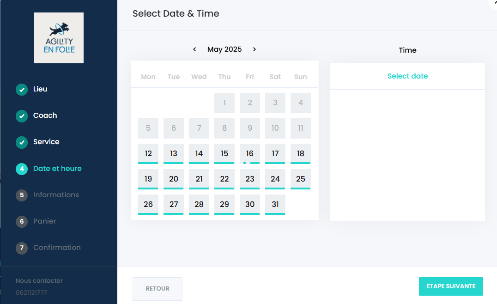497x304 pixels.
Task: Click the disabled date May 3
Action: coord(275,103)
